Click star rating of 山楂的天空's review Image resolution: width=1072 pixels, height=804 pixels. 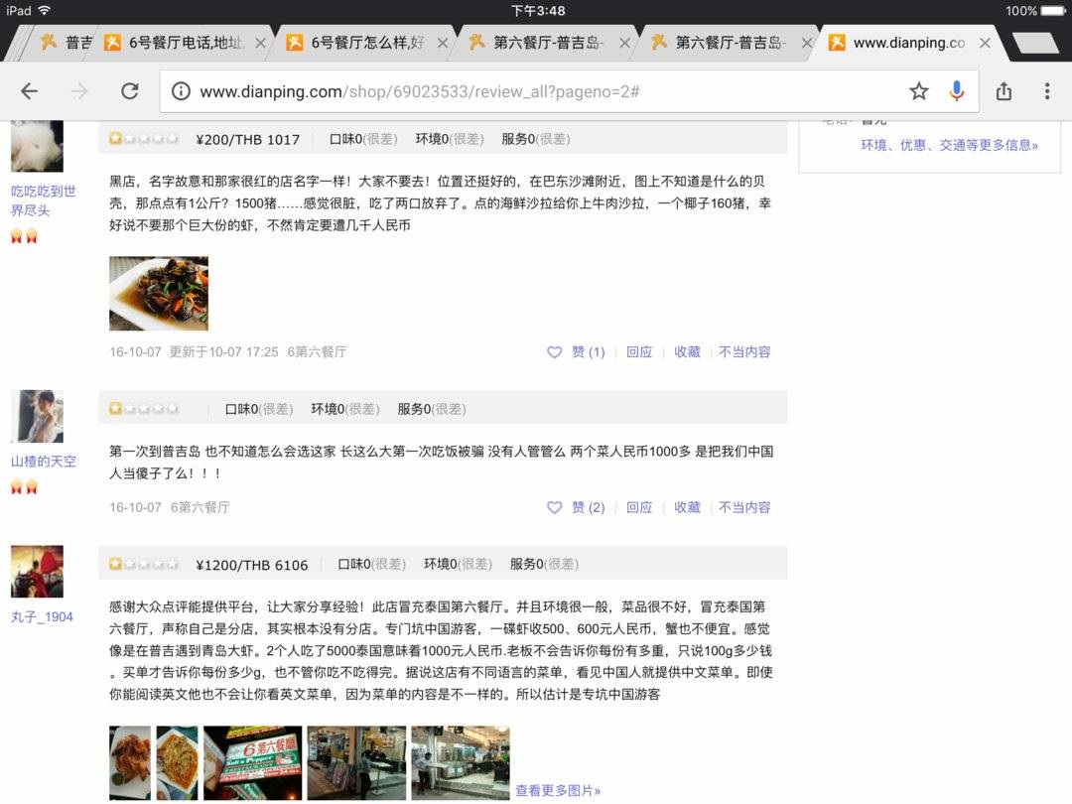pyautogui.click(x=144, y=409)
